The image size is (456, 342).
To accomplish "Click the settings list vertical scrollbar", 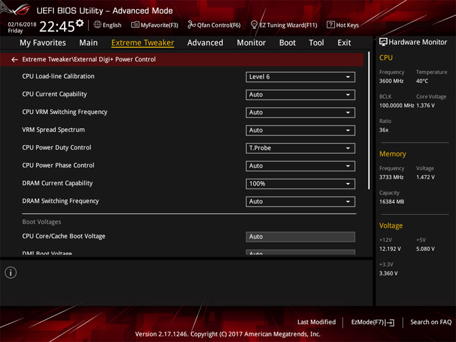I will (369, 121).
